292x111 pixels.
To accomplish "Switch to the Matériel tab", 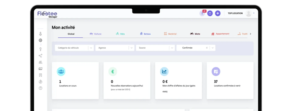I will click(x=170, y=34).
